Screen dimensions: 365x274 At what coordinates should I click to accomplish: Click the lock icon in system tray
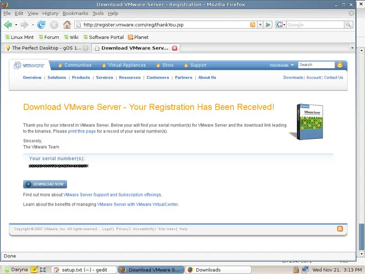tap(296, 269)
